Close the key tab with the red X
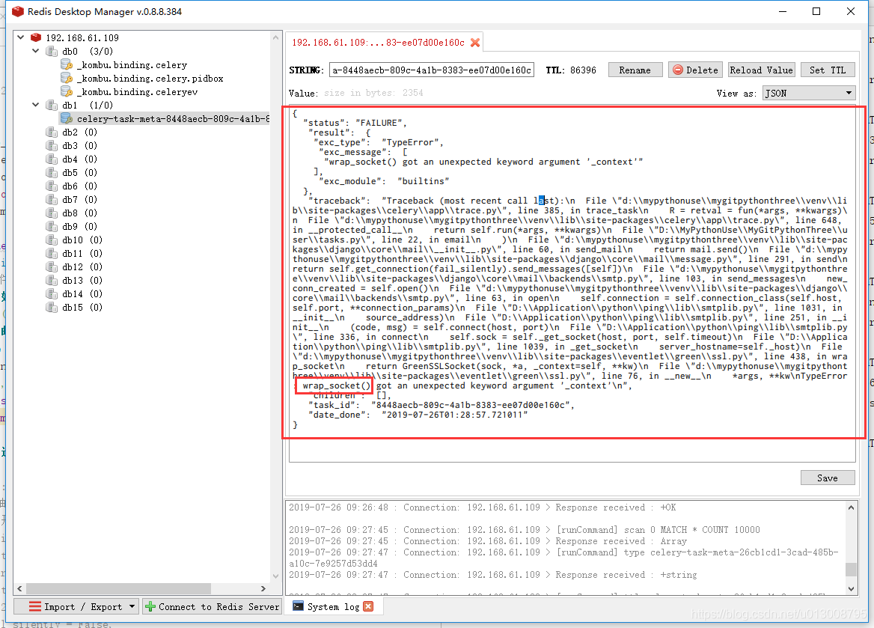This screenshot has height=628, width=874. 475,43
